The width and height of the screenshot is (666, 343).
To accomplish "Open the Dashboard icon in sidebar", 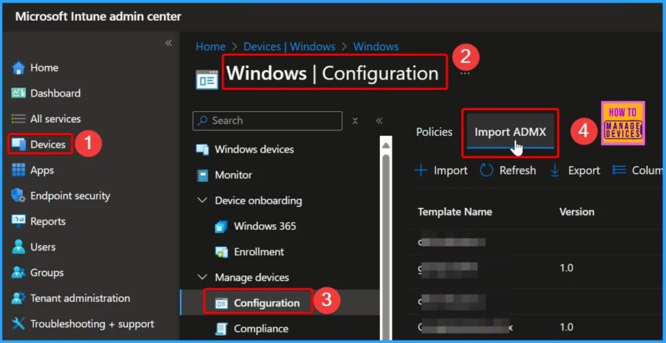I will coord(18,93).
